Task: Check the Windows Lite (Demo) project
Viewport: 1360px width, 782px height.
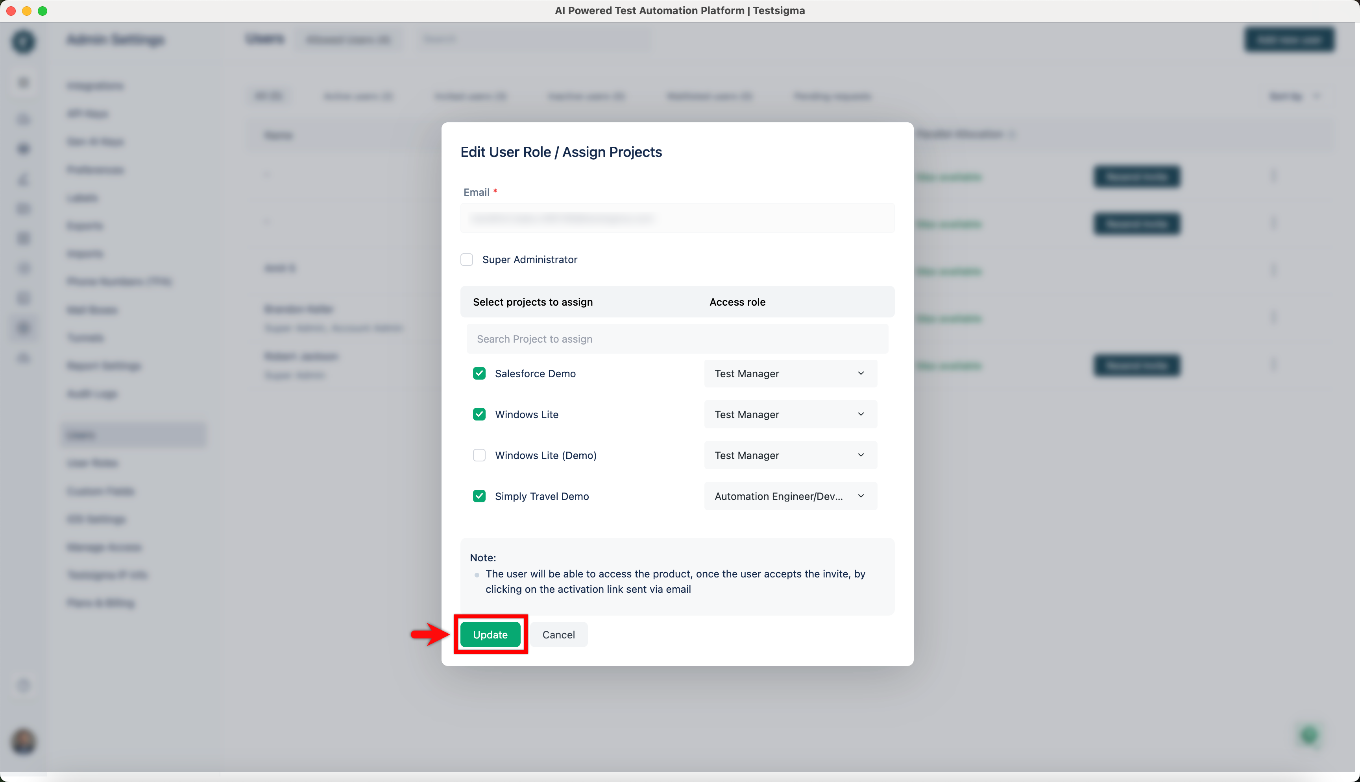Action: click(x=479, y=456)
